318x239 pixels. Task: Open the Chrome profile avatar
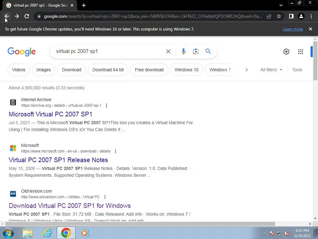(301, 16)
